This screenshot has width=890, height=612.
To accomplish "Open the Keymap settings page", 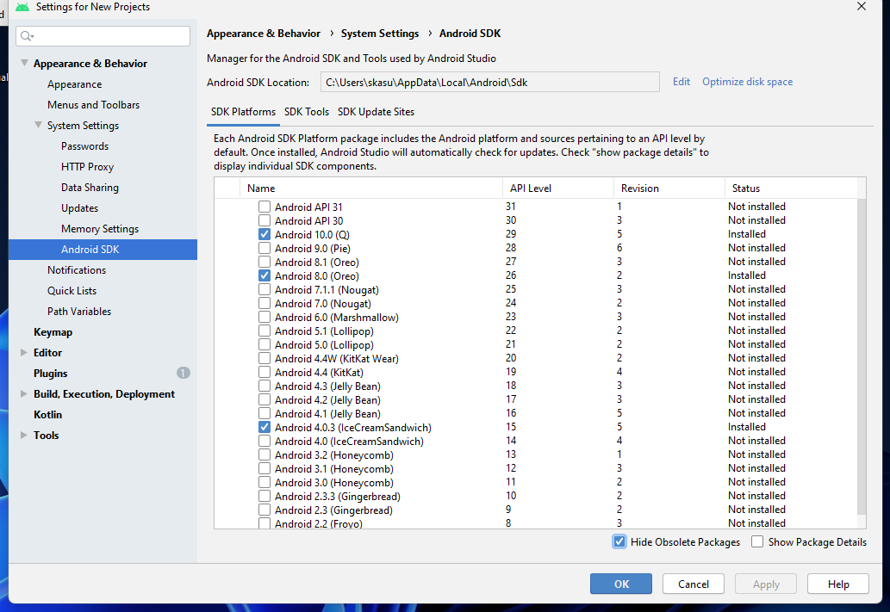I will pos(53,331).
